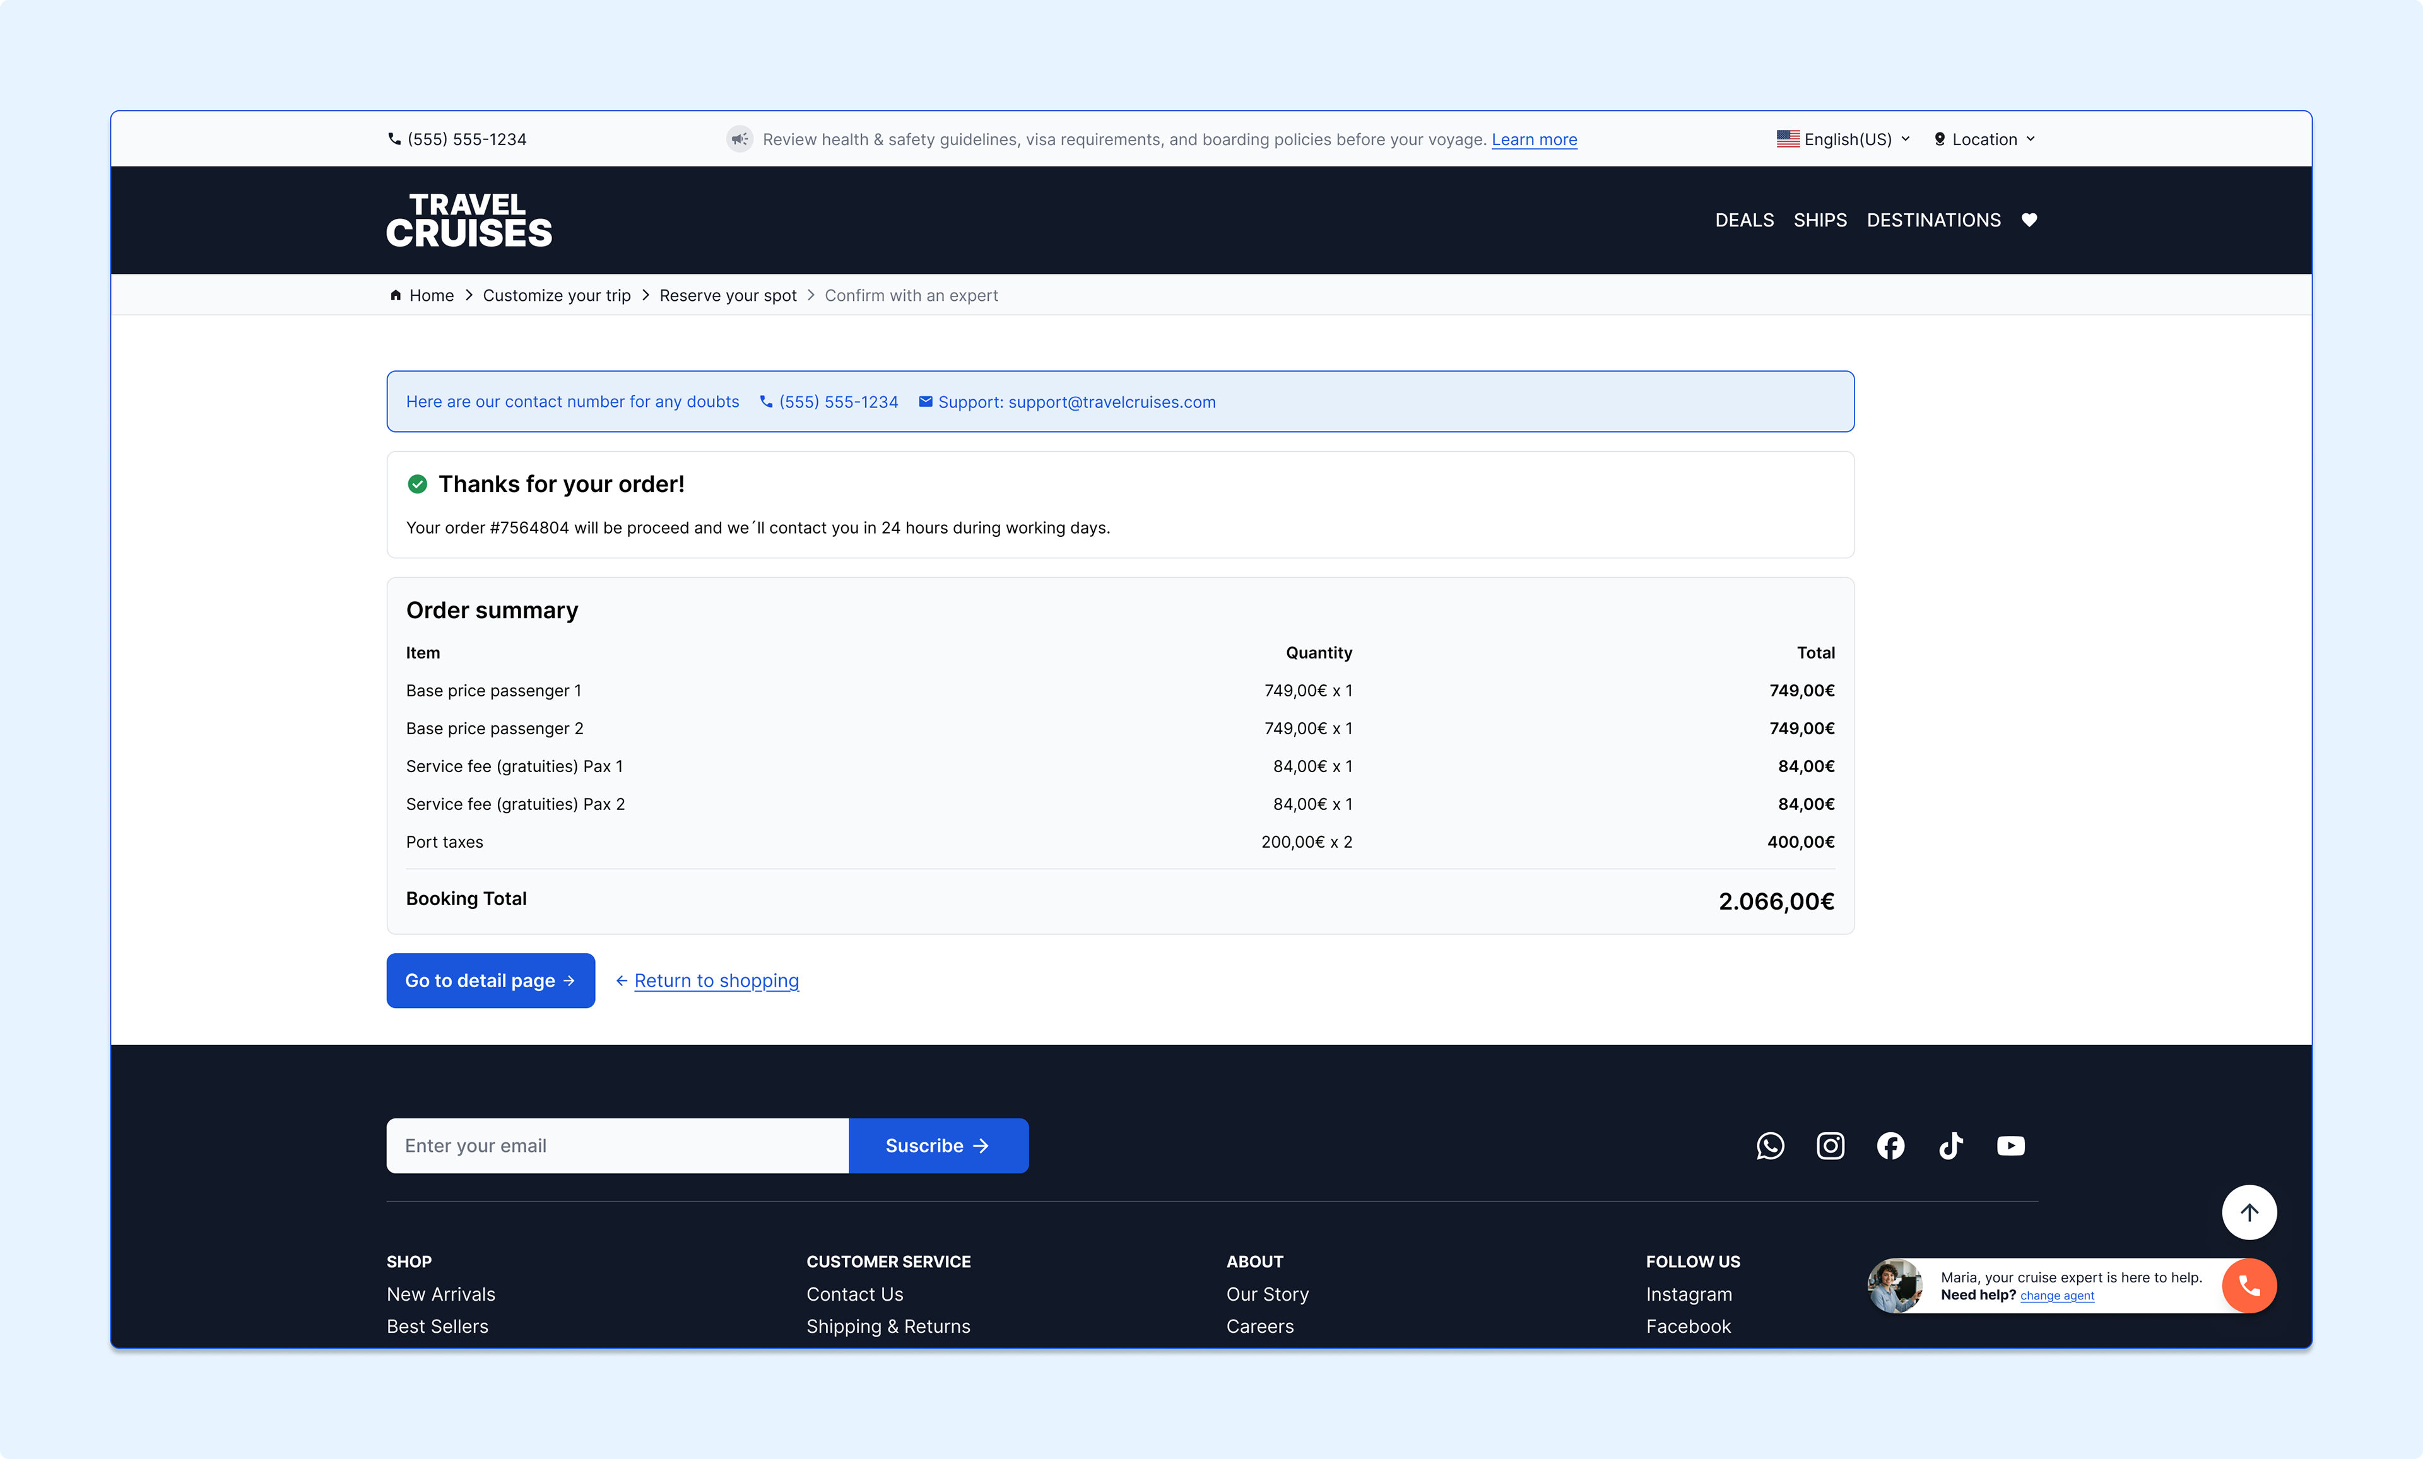Go to Customize your trip breadcrumb
The width and height of the screenshot is (2423, 1459).
[x=557, y=295]
